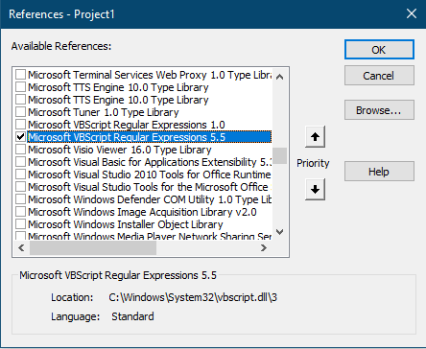Click the horizontal scrollbar thumb
Screen dimensions: 426x349
point(93,247)
